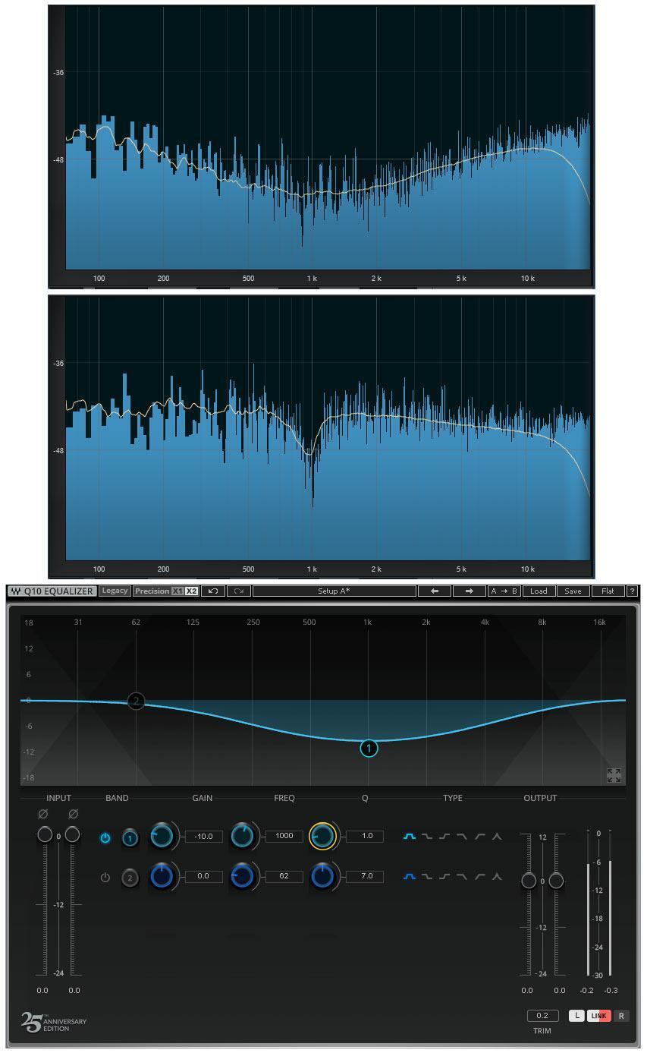Select the Bell filter type for Band 1
This screenshot has height=1053, width=647.
click(x=410, y=836)
